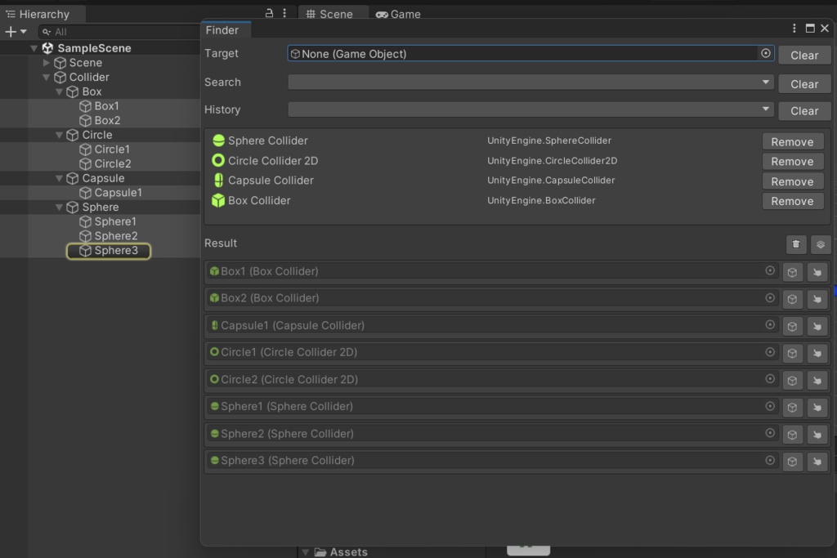Click the hand icon in Sphere1 result row
The image size is (837, 558).
point(817,408)
